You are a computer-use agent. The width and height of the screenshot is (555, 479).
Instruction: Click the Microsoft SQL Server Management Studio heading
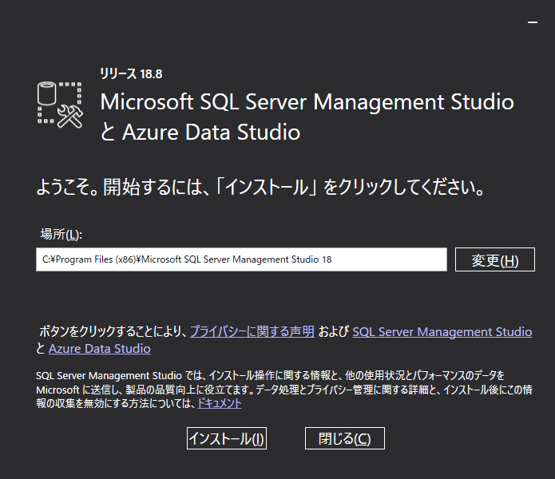coord(307,102)
